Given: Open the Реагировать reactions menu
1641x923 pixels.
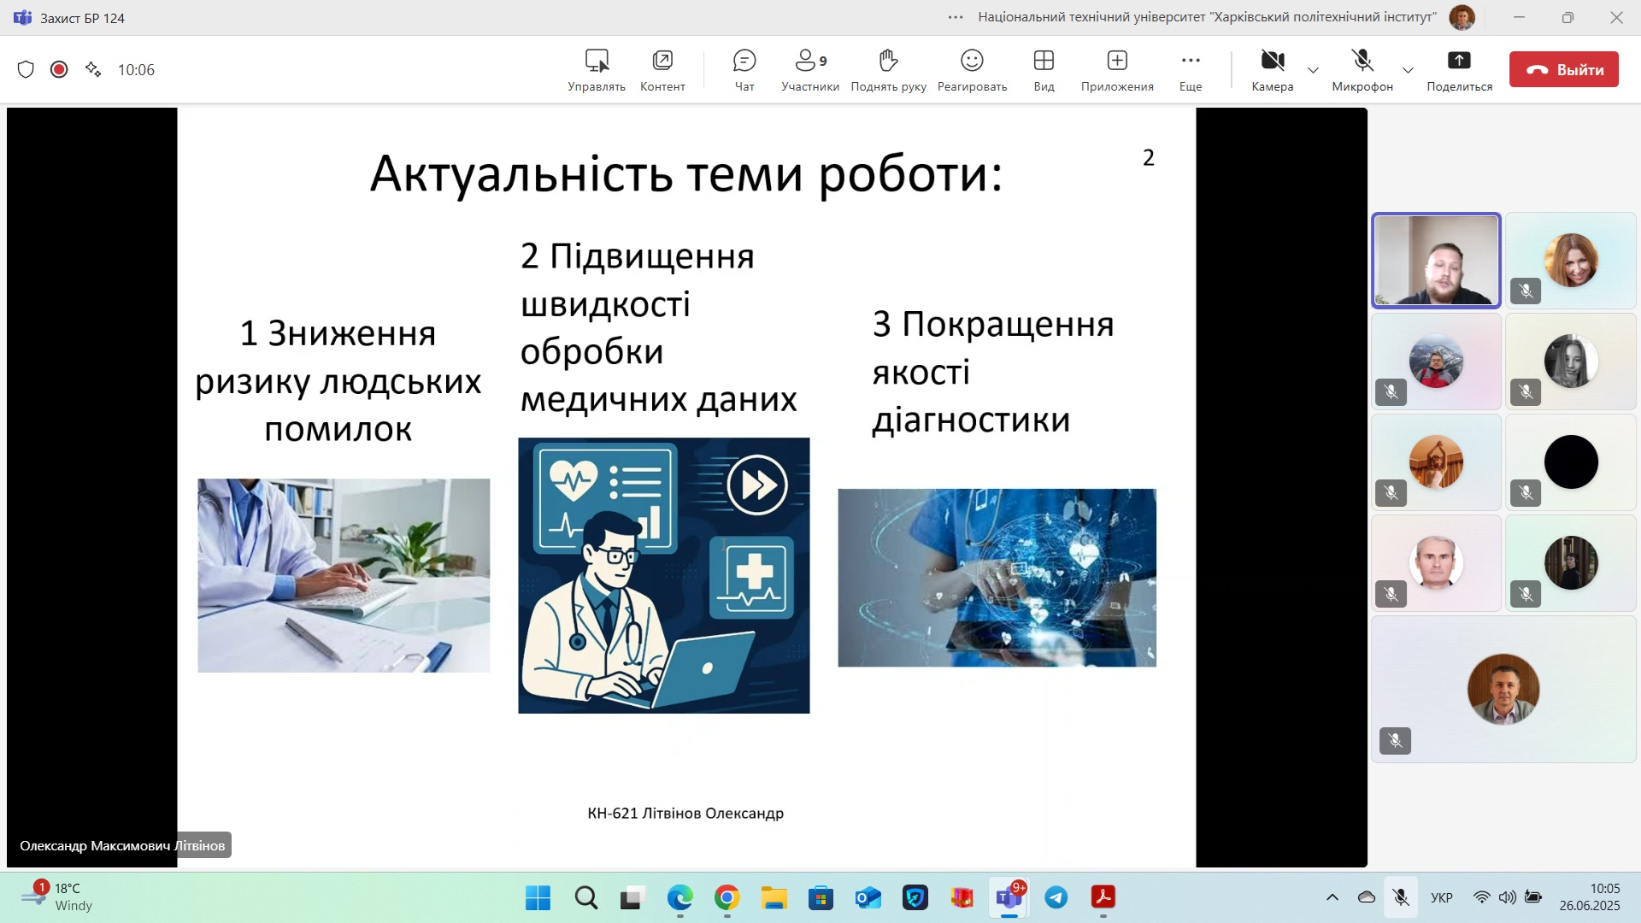Looking at the screenshot, I should (972, 69).
